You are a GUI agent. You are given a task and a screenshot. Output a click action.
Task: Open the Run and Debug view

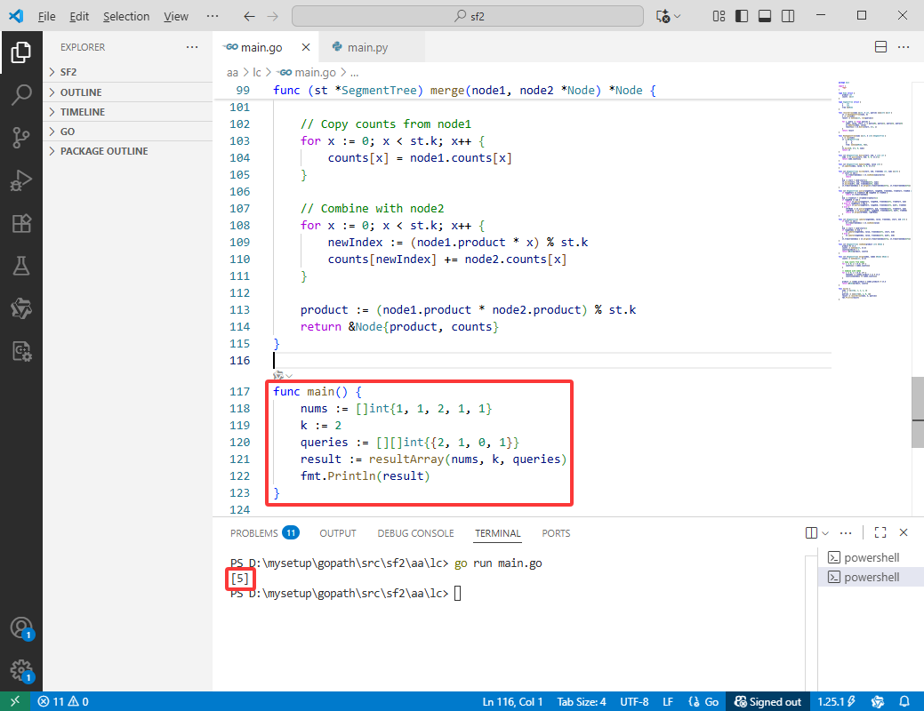21,180
